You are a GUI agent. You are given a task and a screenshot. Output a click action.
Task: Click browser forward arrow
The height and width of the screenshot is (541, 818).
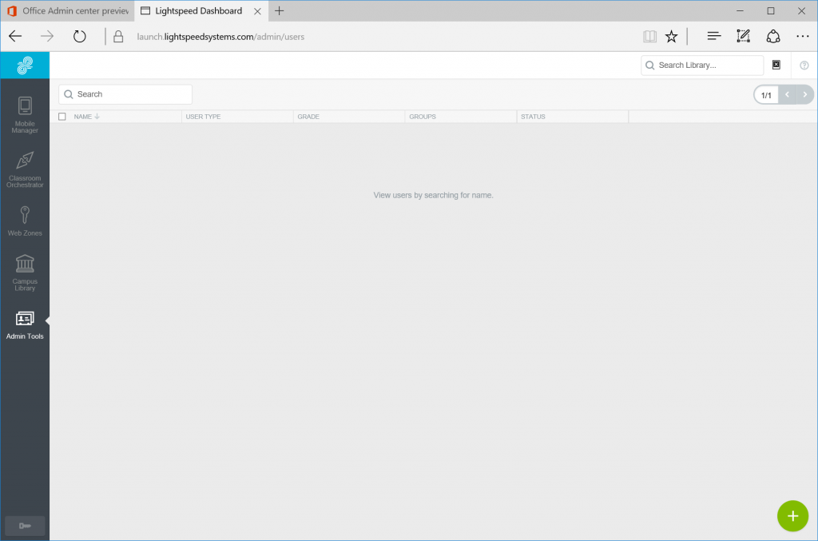coord(47,36)
